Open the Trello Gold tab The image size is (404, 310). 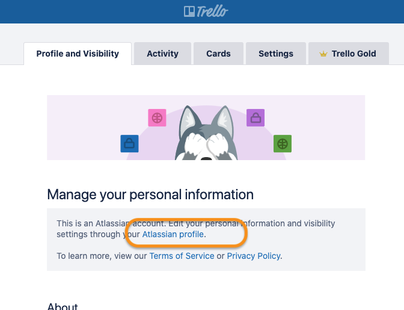click(x=349, y=54)
